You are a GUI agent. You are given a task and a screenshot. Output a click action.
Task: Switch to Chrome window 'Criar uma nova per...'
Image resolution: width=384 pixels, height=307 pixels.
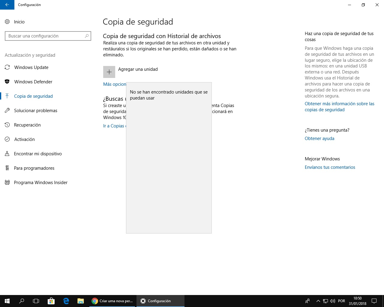(112, 301)
